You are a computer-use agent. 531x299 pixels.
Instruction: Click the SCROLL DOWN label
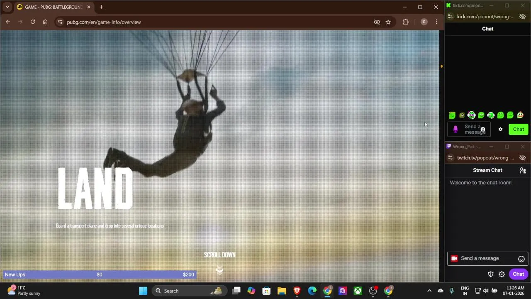click(219, 255)
